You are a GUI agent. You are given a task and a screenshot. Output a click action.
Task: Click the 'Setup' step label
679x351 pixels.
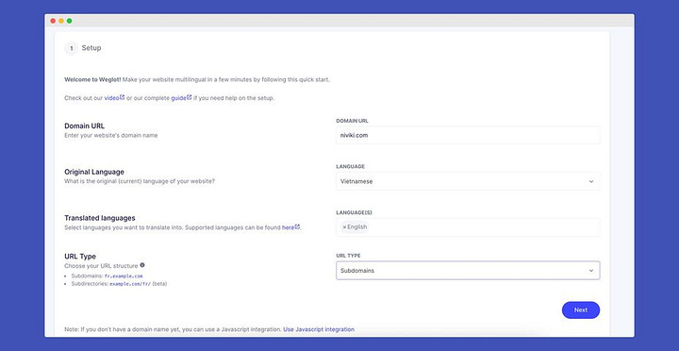click(91, 48)
